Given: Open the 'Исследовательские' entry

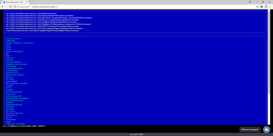Looking at the screenshot, I should pos(14,100).
